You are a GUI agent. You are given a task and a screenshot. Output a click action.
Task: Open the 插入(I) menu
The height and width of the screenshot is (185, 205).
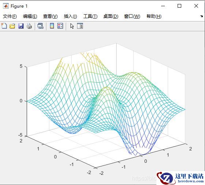pos(70,16)
